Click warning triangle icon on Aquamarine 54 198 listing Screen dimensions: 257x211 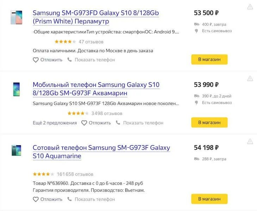[x=250, y=141]
